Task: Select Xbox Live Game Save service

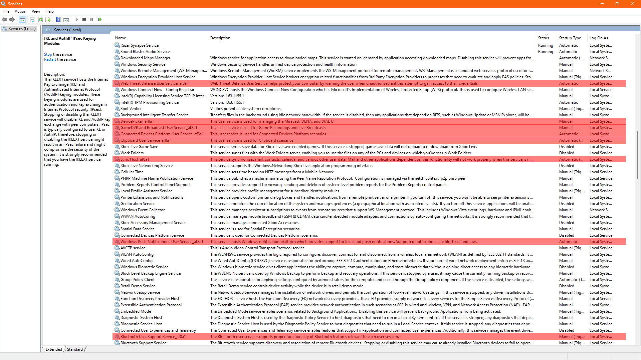Action: click(x=369, y=146)
